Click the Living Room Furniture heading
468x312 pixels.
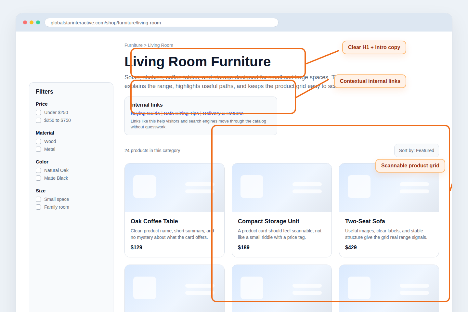click(x=198, y=62)
